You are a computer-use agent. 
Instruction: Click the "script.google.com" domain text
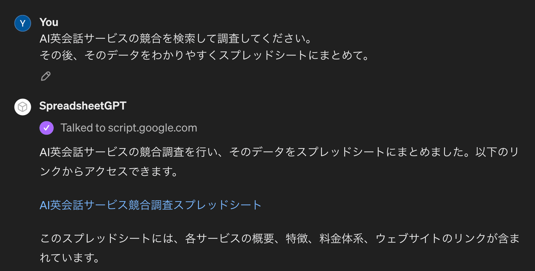point(152,128)
